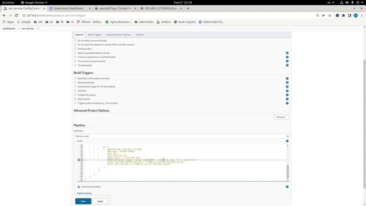Switch to openjdk Tags Docker tab
This screenshot has width=366, height=206.
116,8
